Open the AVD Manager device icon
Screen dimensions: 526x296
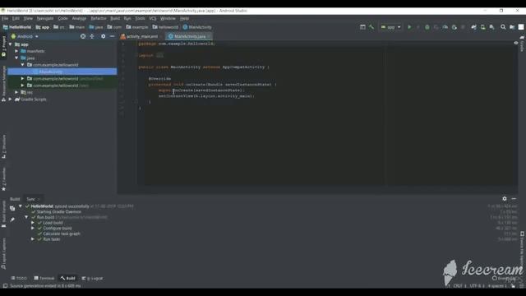pos(482,27)
